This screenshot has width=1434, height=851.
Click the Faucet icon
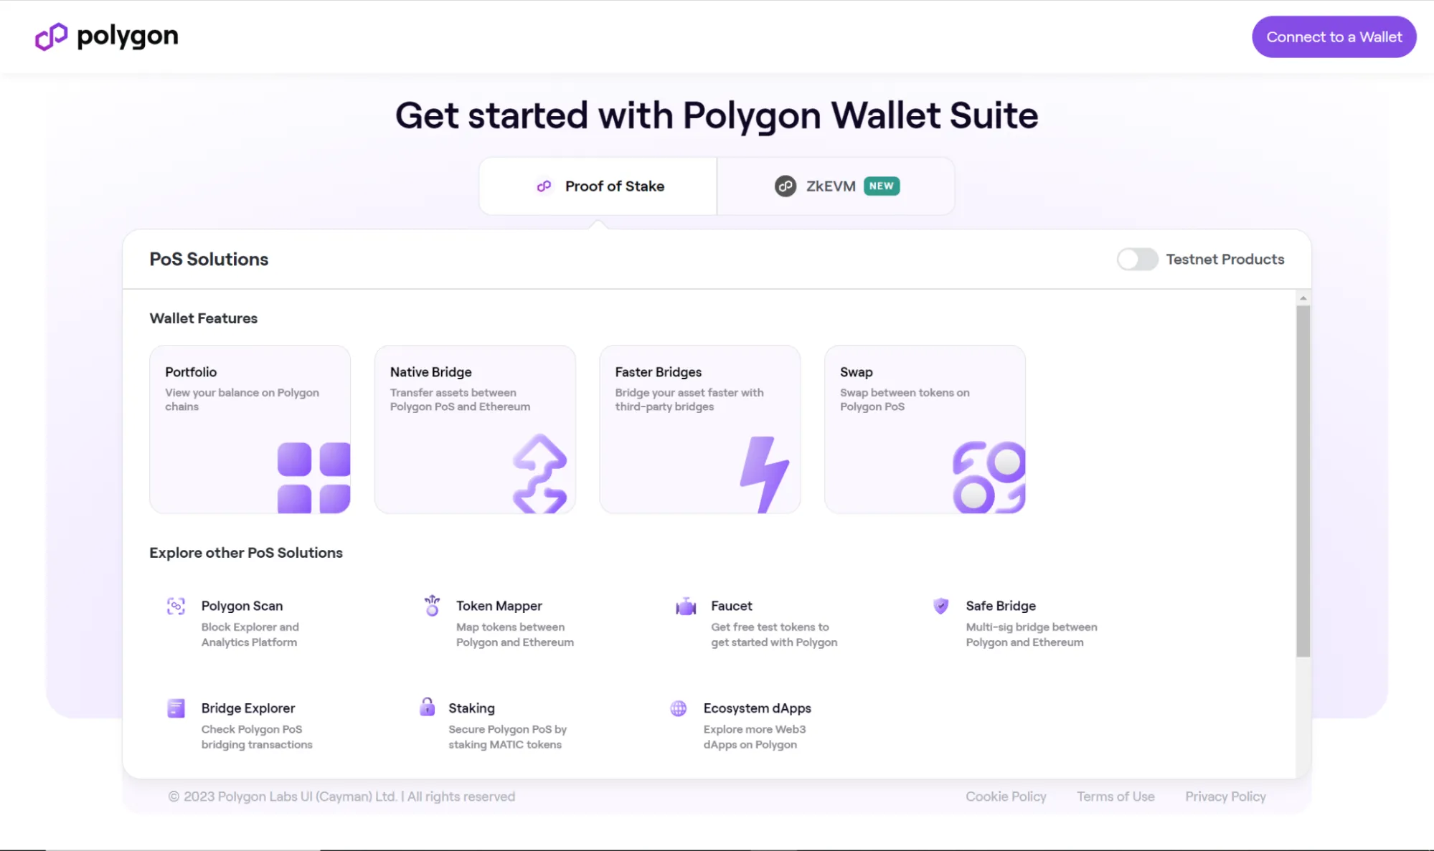(x=686, y=607)
